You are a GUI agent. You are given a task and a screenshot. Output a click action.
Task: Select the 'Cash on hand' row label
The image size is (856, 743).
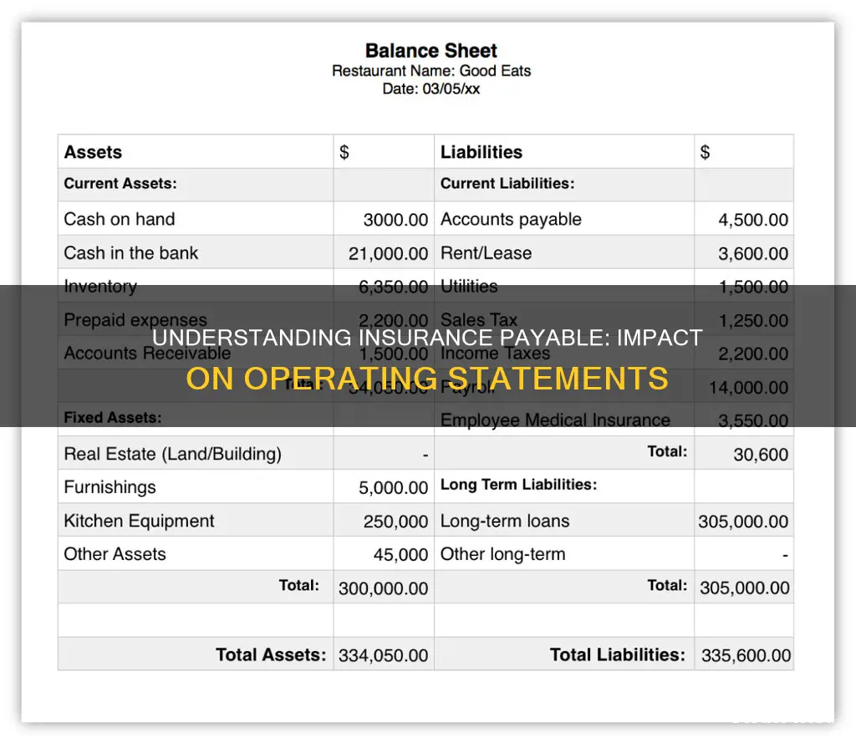119,219
